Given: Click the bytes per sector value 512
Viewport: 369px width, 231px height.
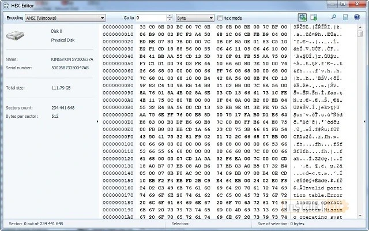Looking at the screenshot, I should pos(55,117).
